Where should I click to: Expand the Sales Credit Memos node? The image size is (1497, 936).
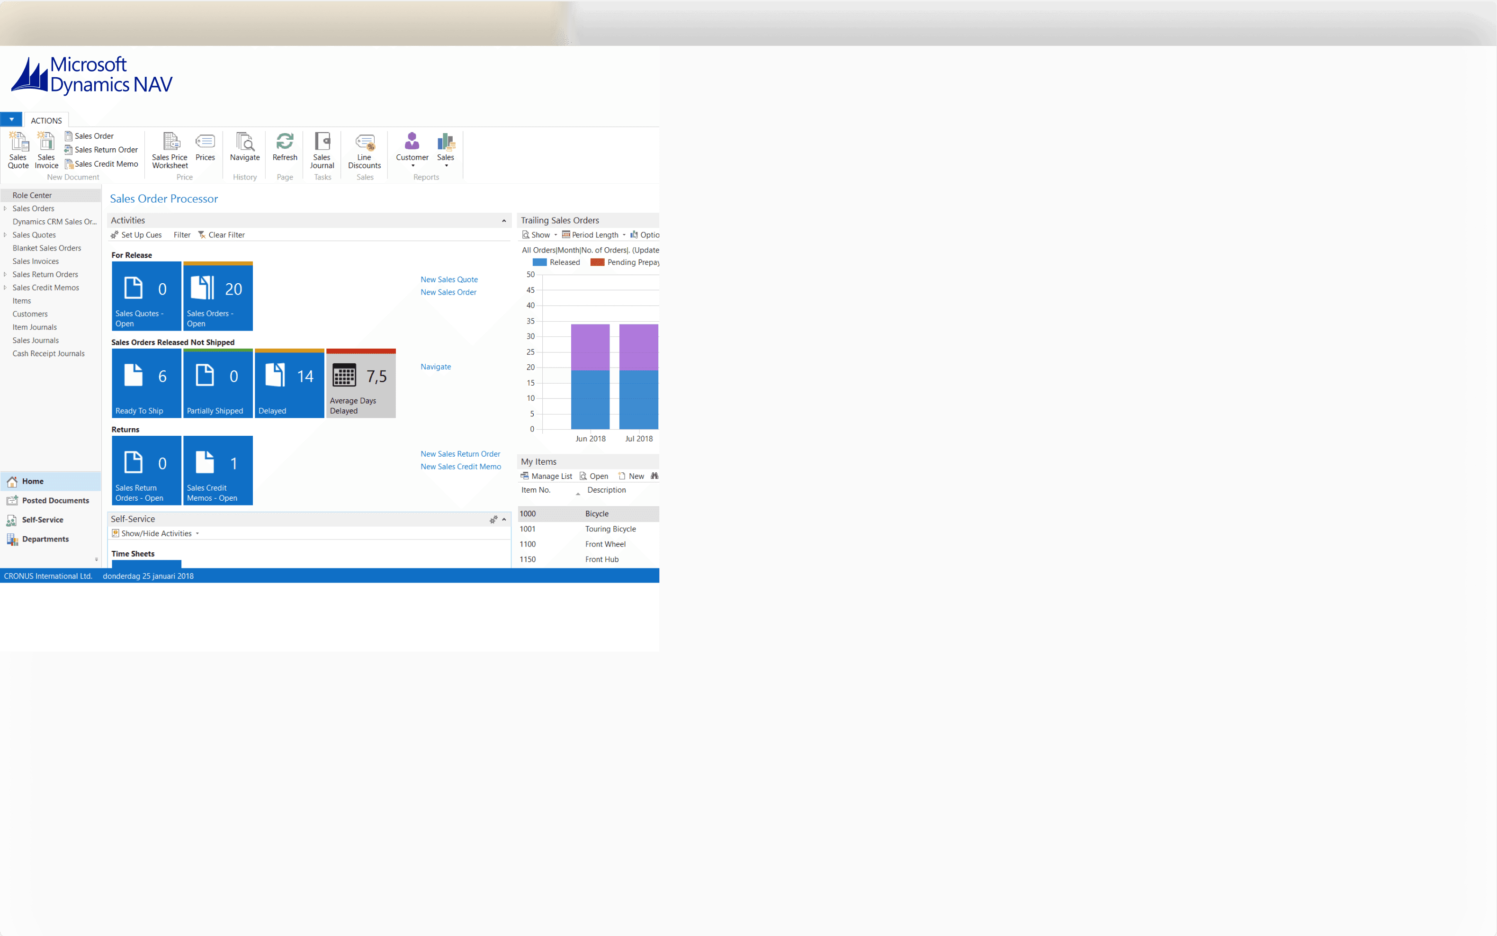5,288
